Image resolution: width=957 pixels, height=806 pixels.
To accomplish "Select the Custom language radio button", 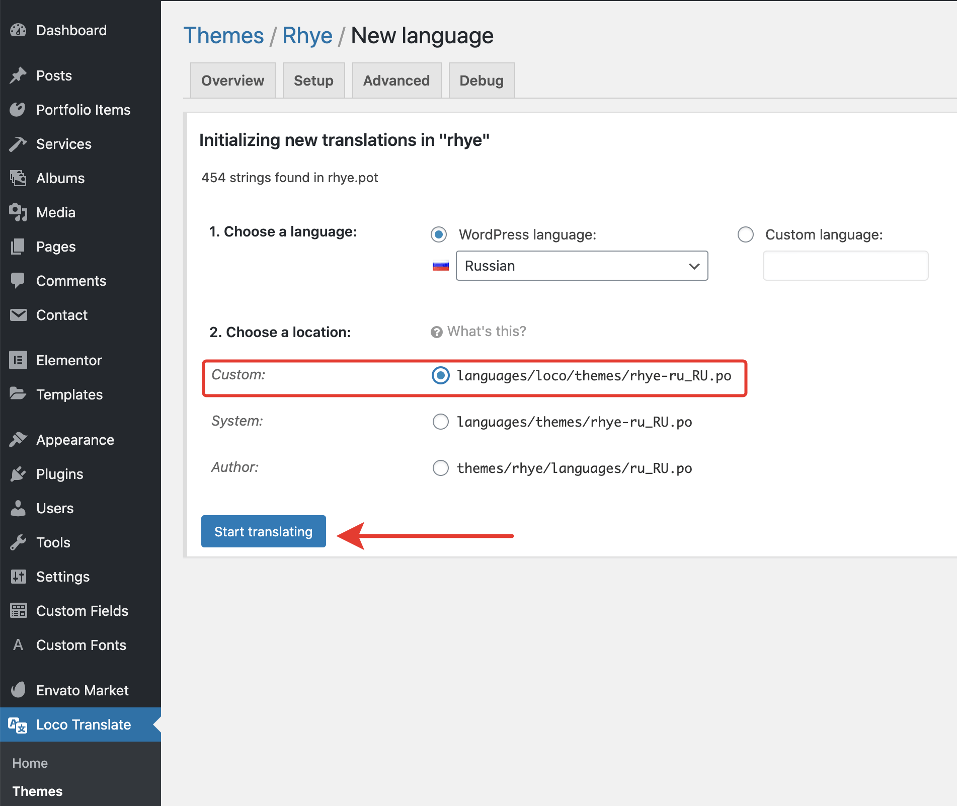I will (745, 234).
